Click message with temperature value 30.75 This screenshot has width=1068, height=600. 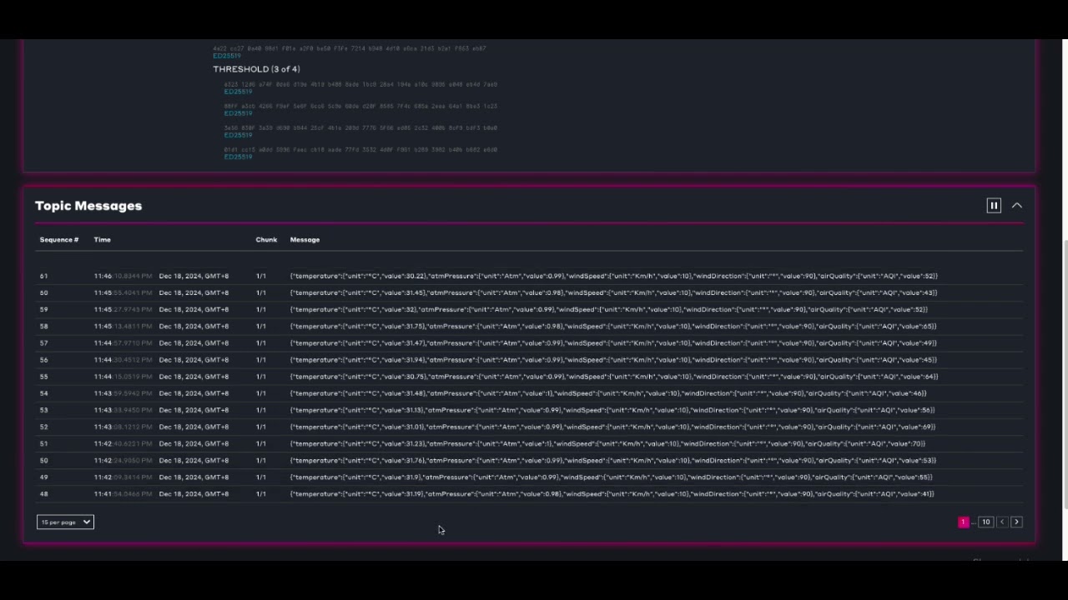[614, 377]
